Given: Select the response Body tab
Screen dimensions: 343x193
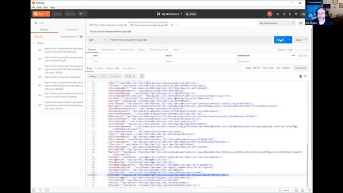Looking at the screenshot, I should (90, 69).
